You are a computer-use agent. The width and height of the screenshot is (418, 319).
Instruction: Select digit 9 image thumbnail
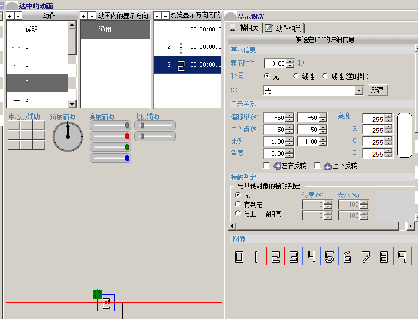(402, 256)
